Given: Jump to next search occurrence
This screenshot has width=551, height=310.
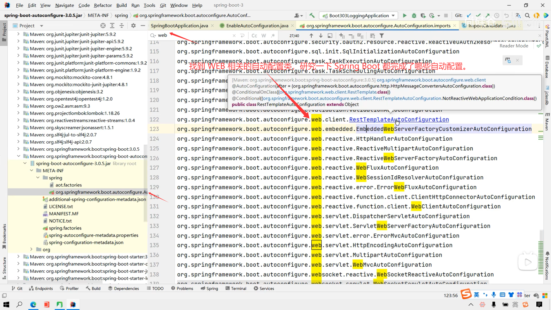Looking at the screenshot, I should [x=321, y=36].
